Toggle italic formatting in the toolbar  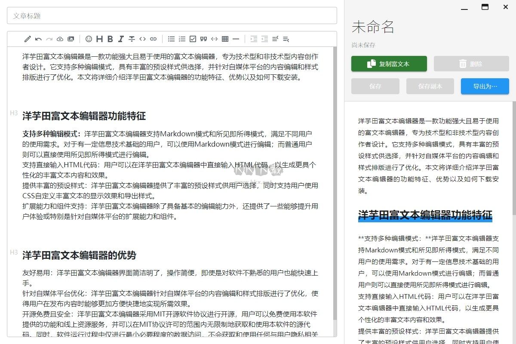(121, 39)
